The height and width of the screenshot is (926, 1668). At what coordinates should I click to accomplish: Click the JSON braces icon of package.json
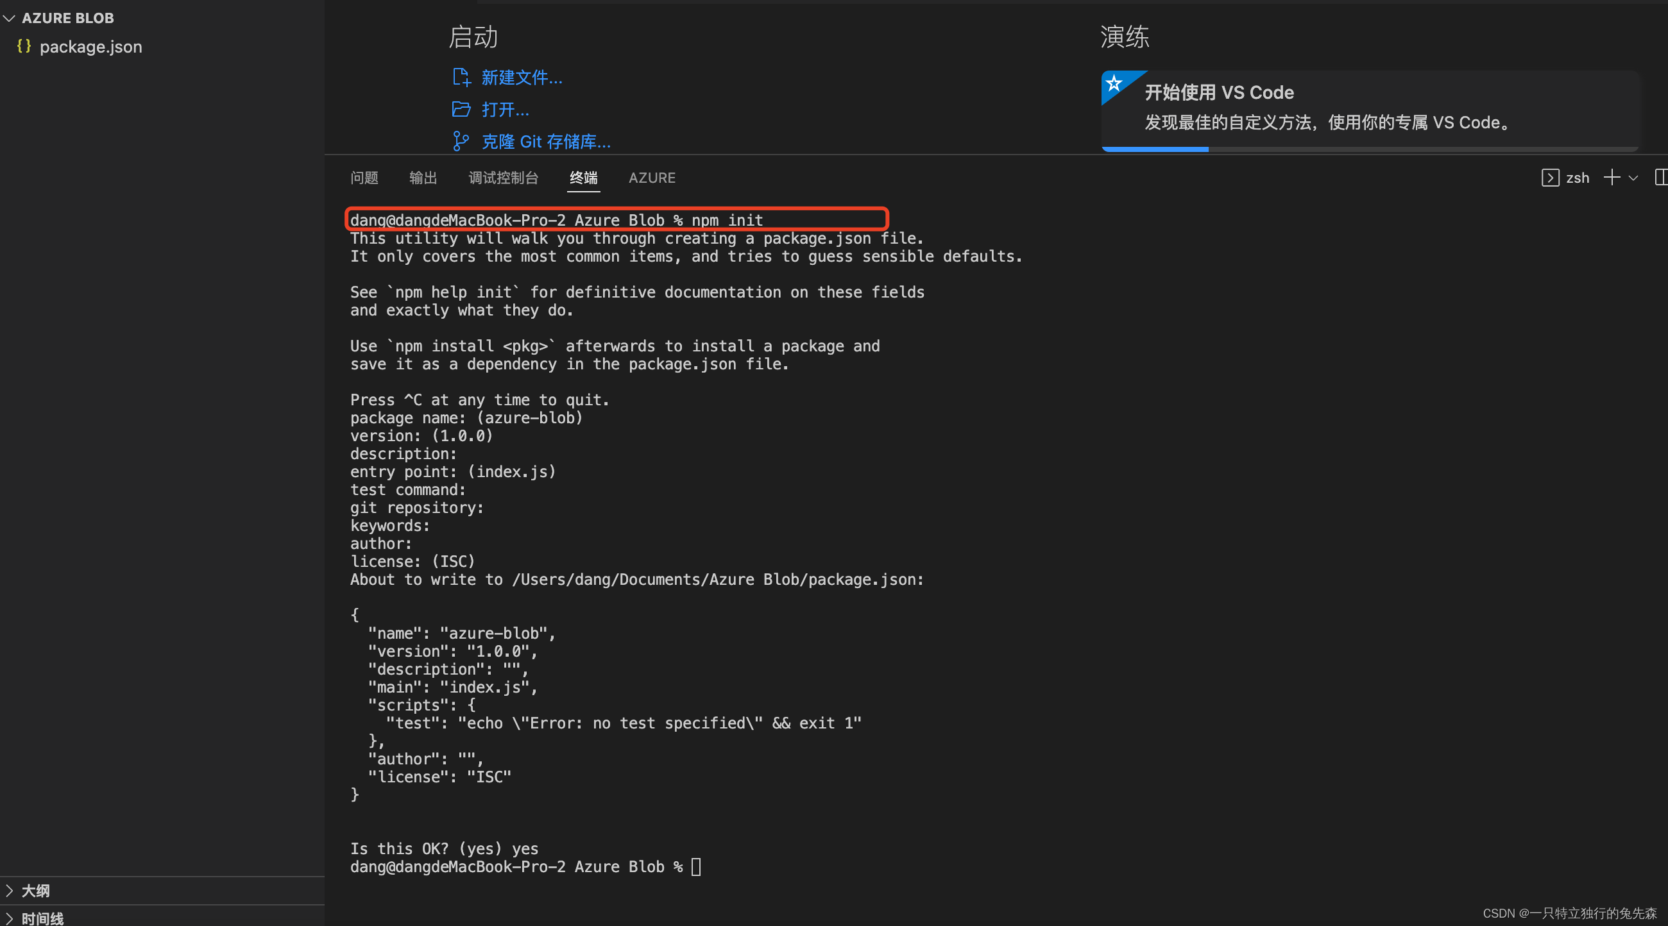point(24,46)
